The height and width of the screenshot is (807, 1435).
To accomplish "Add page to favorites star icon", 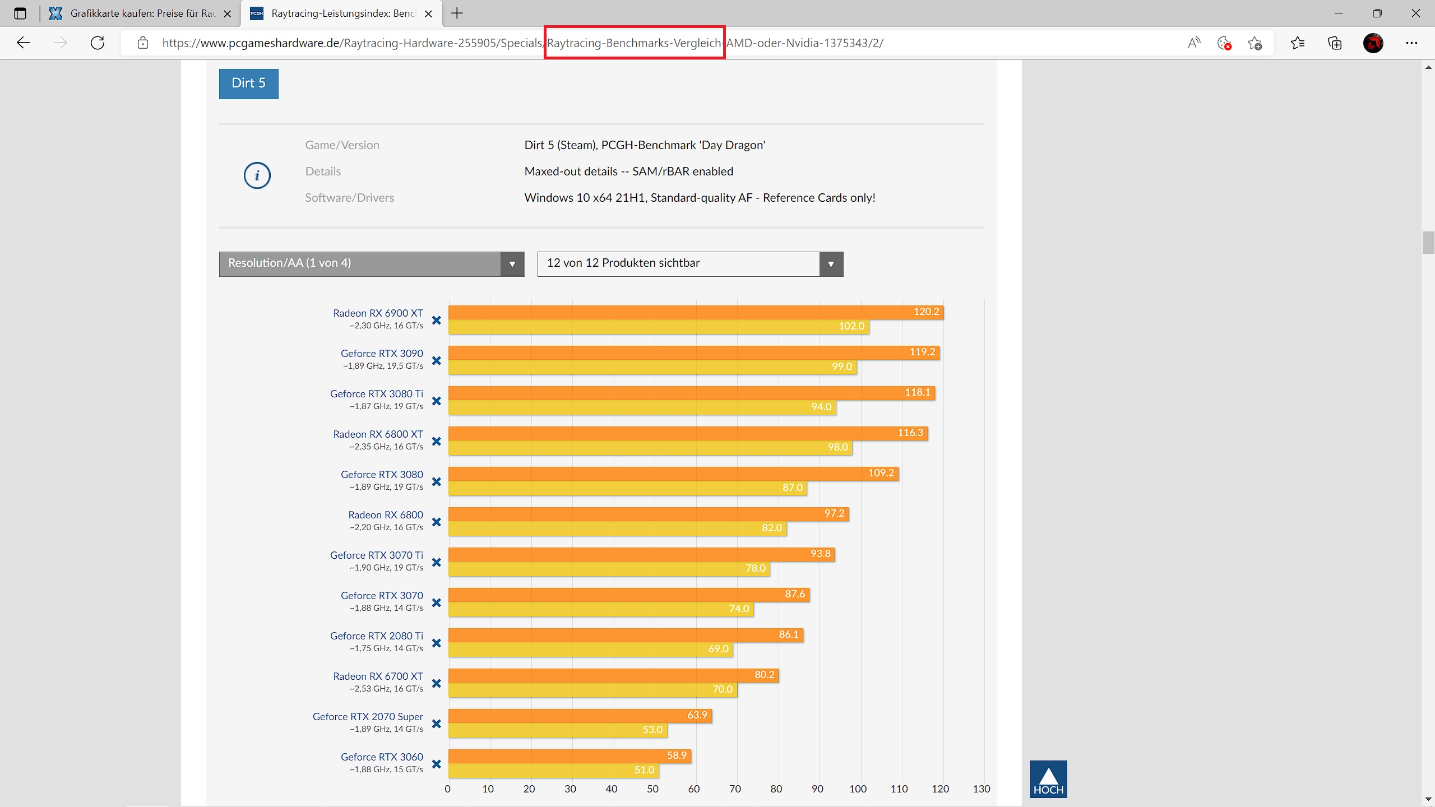I will click(1255, 43).
